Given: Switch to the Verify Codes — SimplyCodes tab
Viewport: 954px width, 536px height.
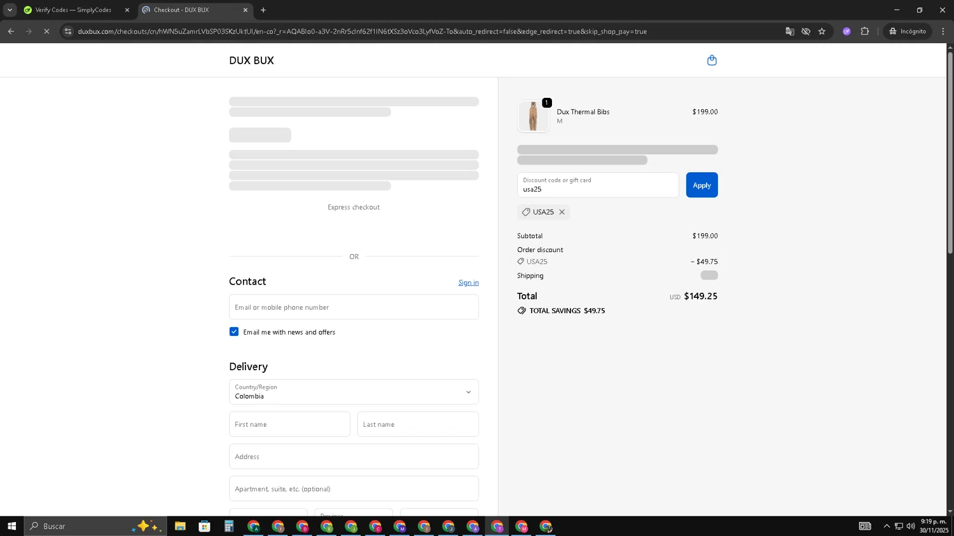Looking at the screenshot, I should pos(73,10).
